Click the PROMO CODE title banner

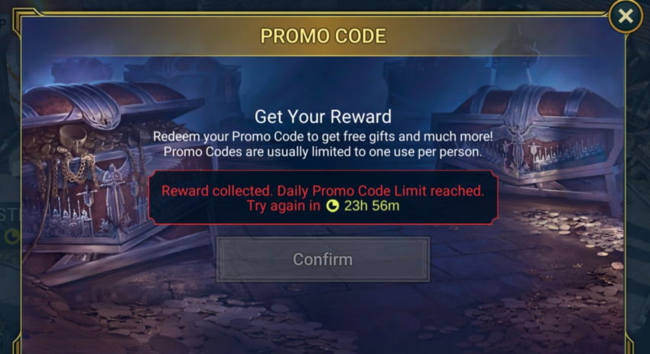[x=323, y=36]
